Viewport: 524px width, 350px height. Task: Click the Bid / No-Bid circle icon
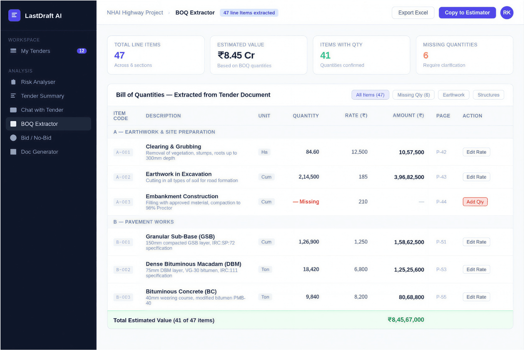pyautogui.click(x=13, y=138)
